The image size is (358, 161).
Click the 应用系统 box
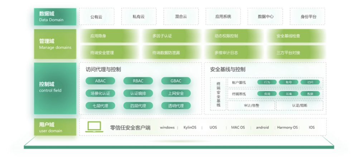point(223,17)
